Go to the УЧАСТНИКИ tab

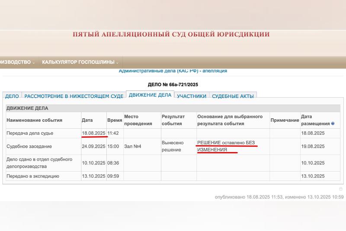pos(192,96)
